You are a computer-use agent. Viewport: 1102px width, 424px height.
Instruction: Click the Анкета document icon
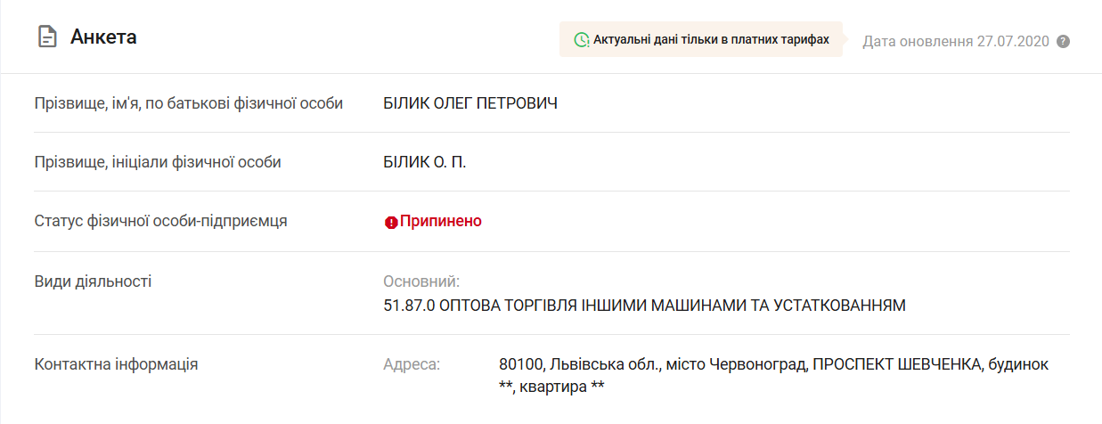(45, 37)
